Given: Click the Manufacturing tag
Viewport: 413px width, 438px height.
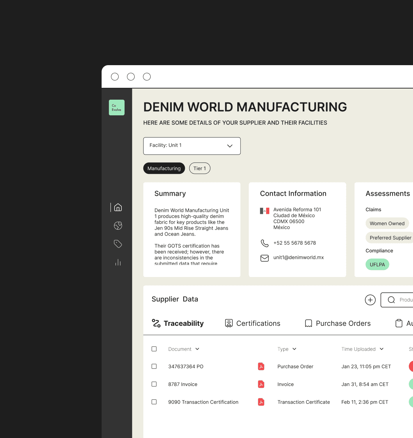Looking at the screenshot, I should pyautogui.click(x=164, y=168).
